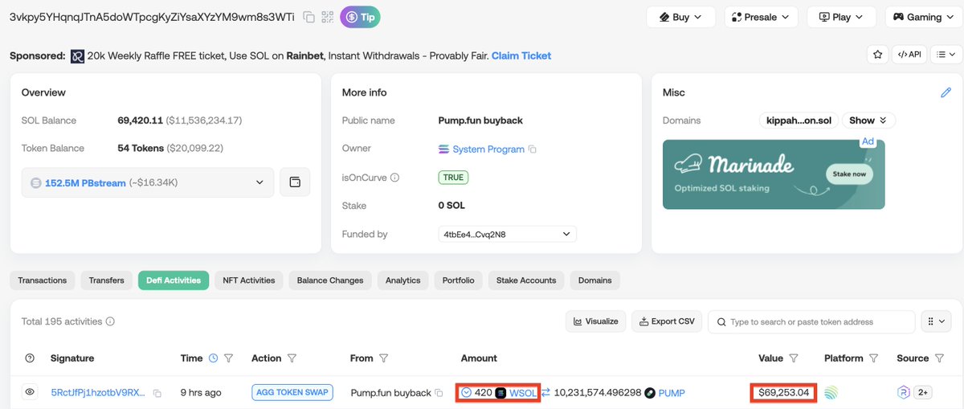Open the API button
The image size is (964, 409).
[909, 55]
